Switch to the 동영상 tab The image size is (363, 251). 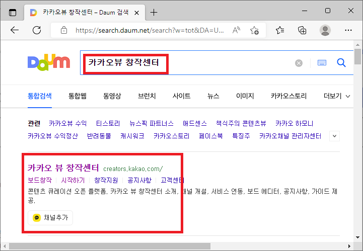[x=112, y=96]
